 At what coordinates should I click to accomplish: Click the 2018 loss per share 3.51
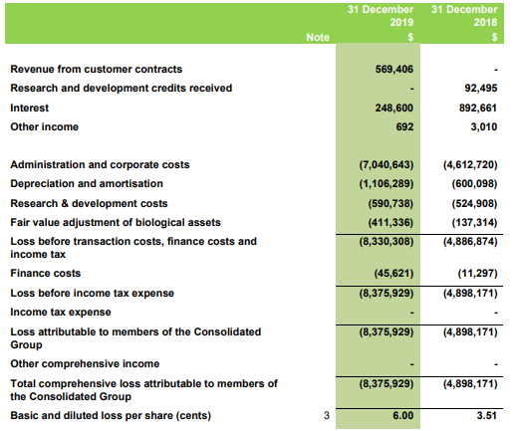[487, 415]
